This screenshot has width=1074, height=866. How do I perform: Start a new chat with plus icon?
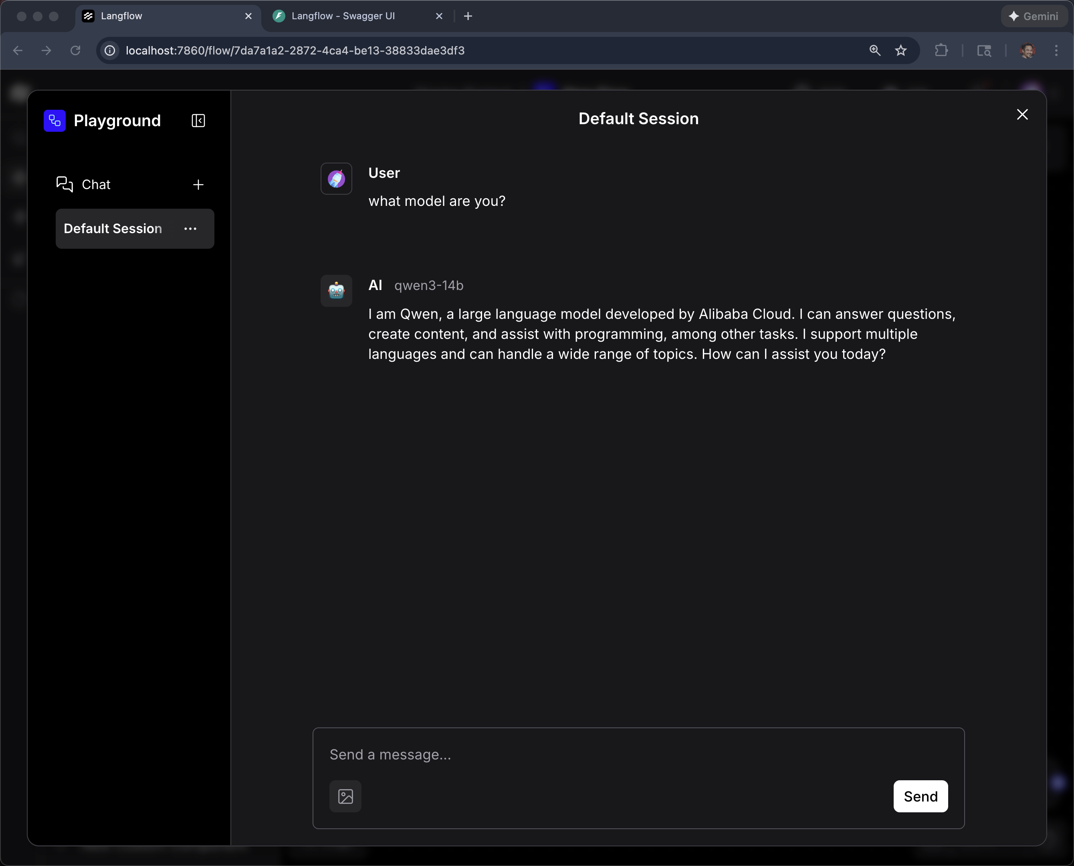coord(198,185)
